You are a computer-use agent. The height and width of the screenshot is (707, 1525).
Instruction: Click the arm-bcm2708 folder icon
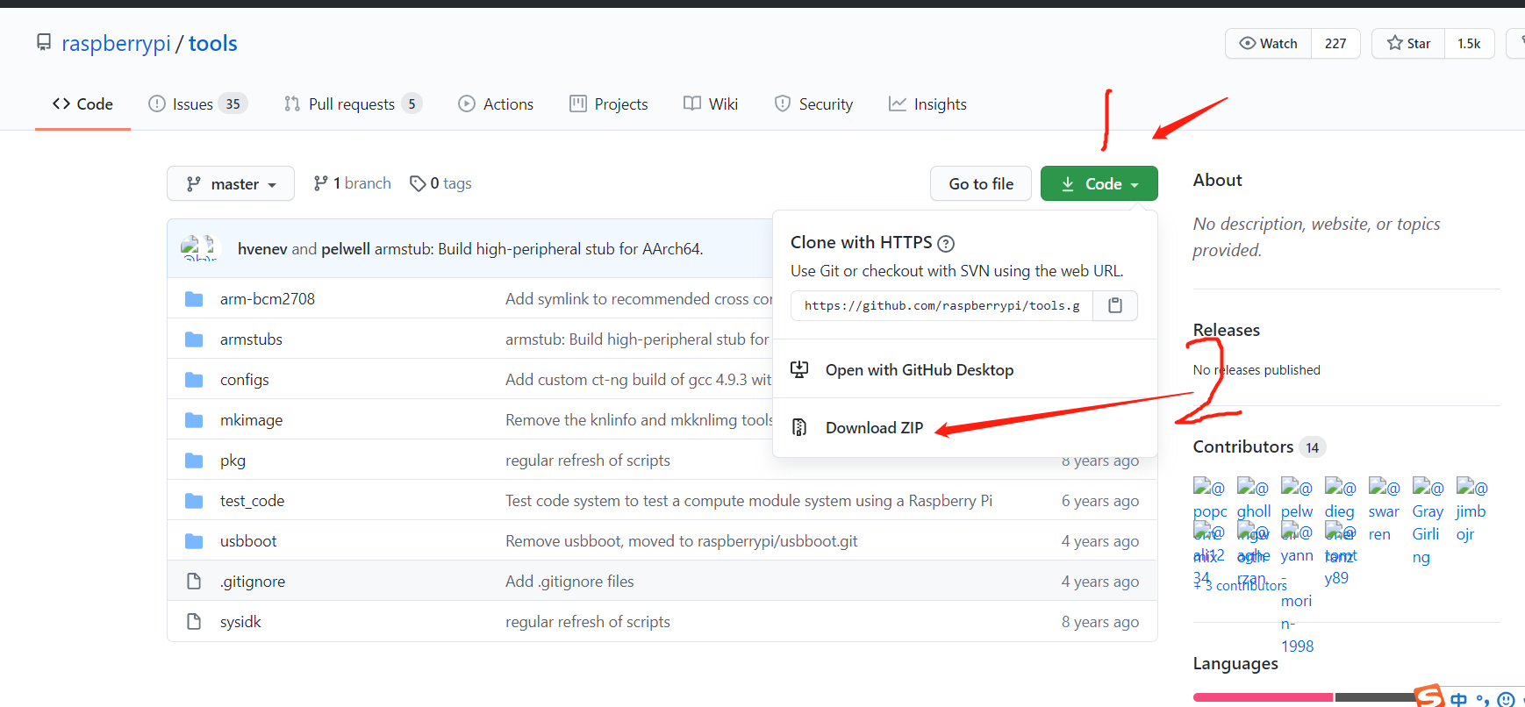194,299
